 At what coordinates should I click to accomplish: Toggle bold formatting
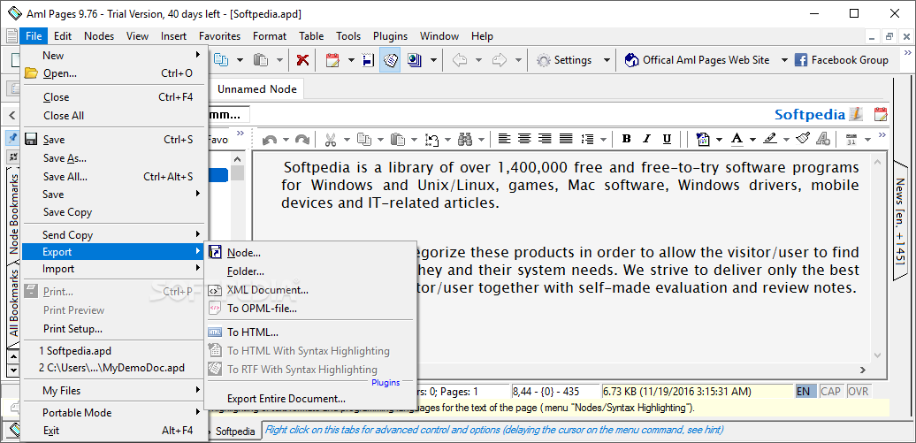tap(627, 139)
